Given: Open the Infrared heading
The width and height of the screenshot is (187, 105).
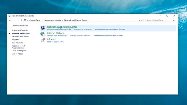Looking at the screenshot, I should (x=51, y=39).
